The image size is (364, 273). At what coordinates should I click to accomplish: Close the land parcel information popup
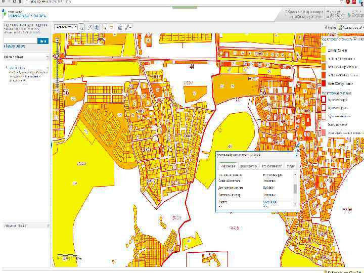[x=296, y=155]
